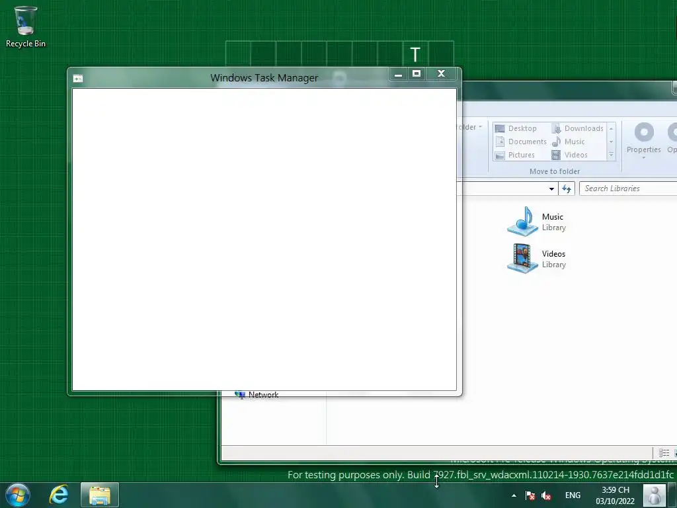This screenshot has height=508, width=677.
Task: Open the ENG input language indicator
Action: click(x=573, y=495)
